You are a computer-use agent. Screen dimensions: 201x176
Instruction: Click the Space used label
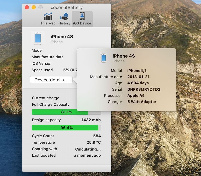pos(42,70)
